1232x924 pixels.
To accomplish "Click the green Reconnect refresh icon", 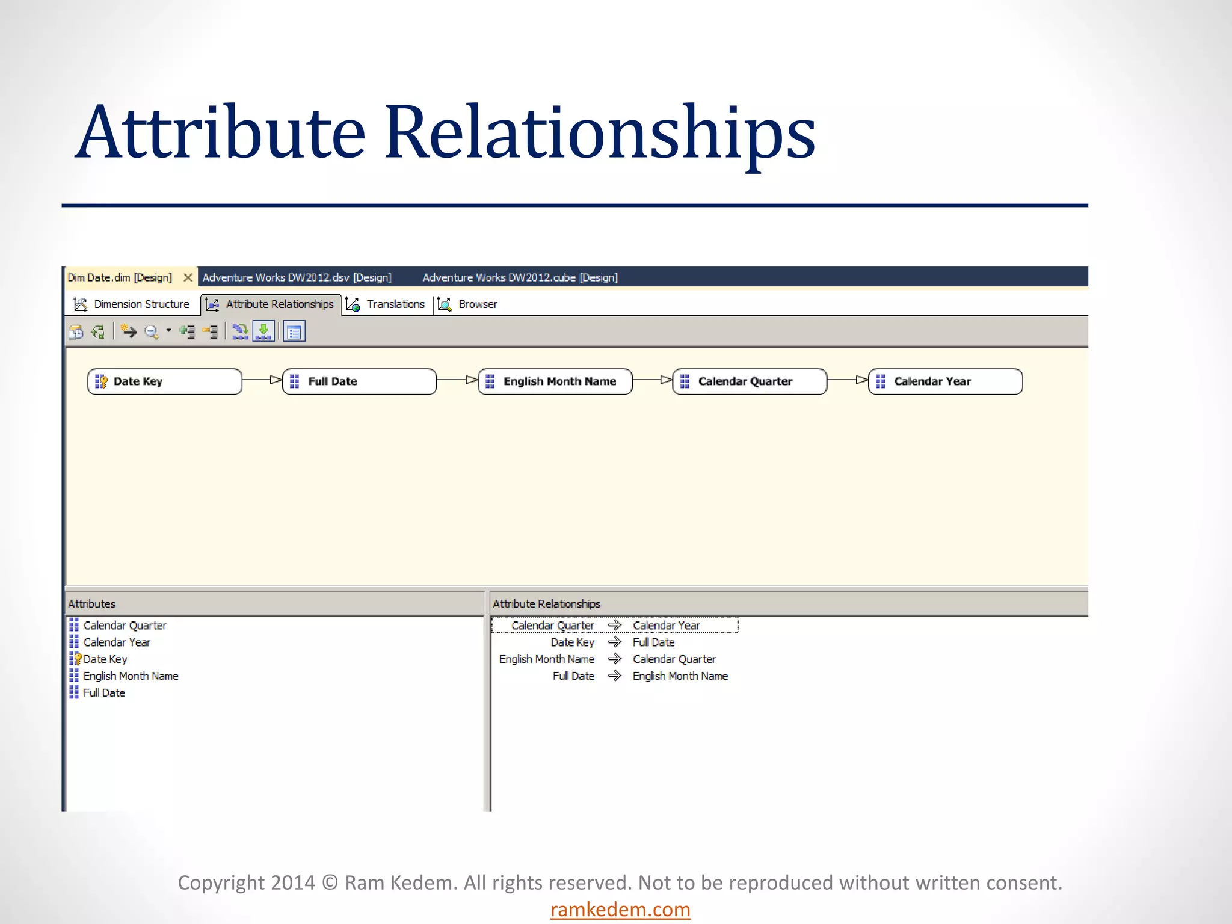I will 98,332.
